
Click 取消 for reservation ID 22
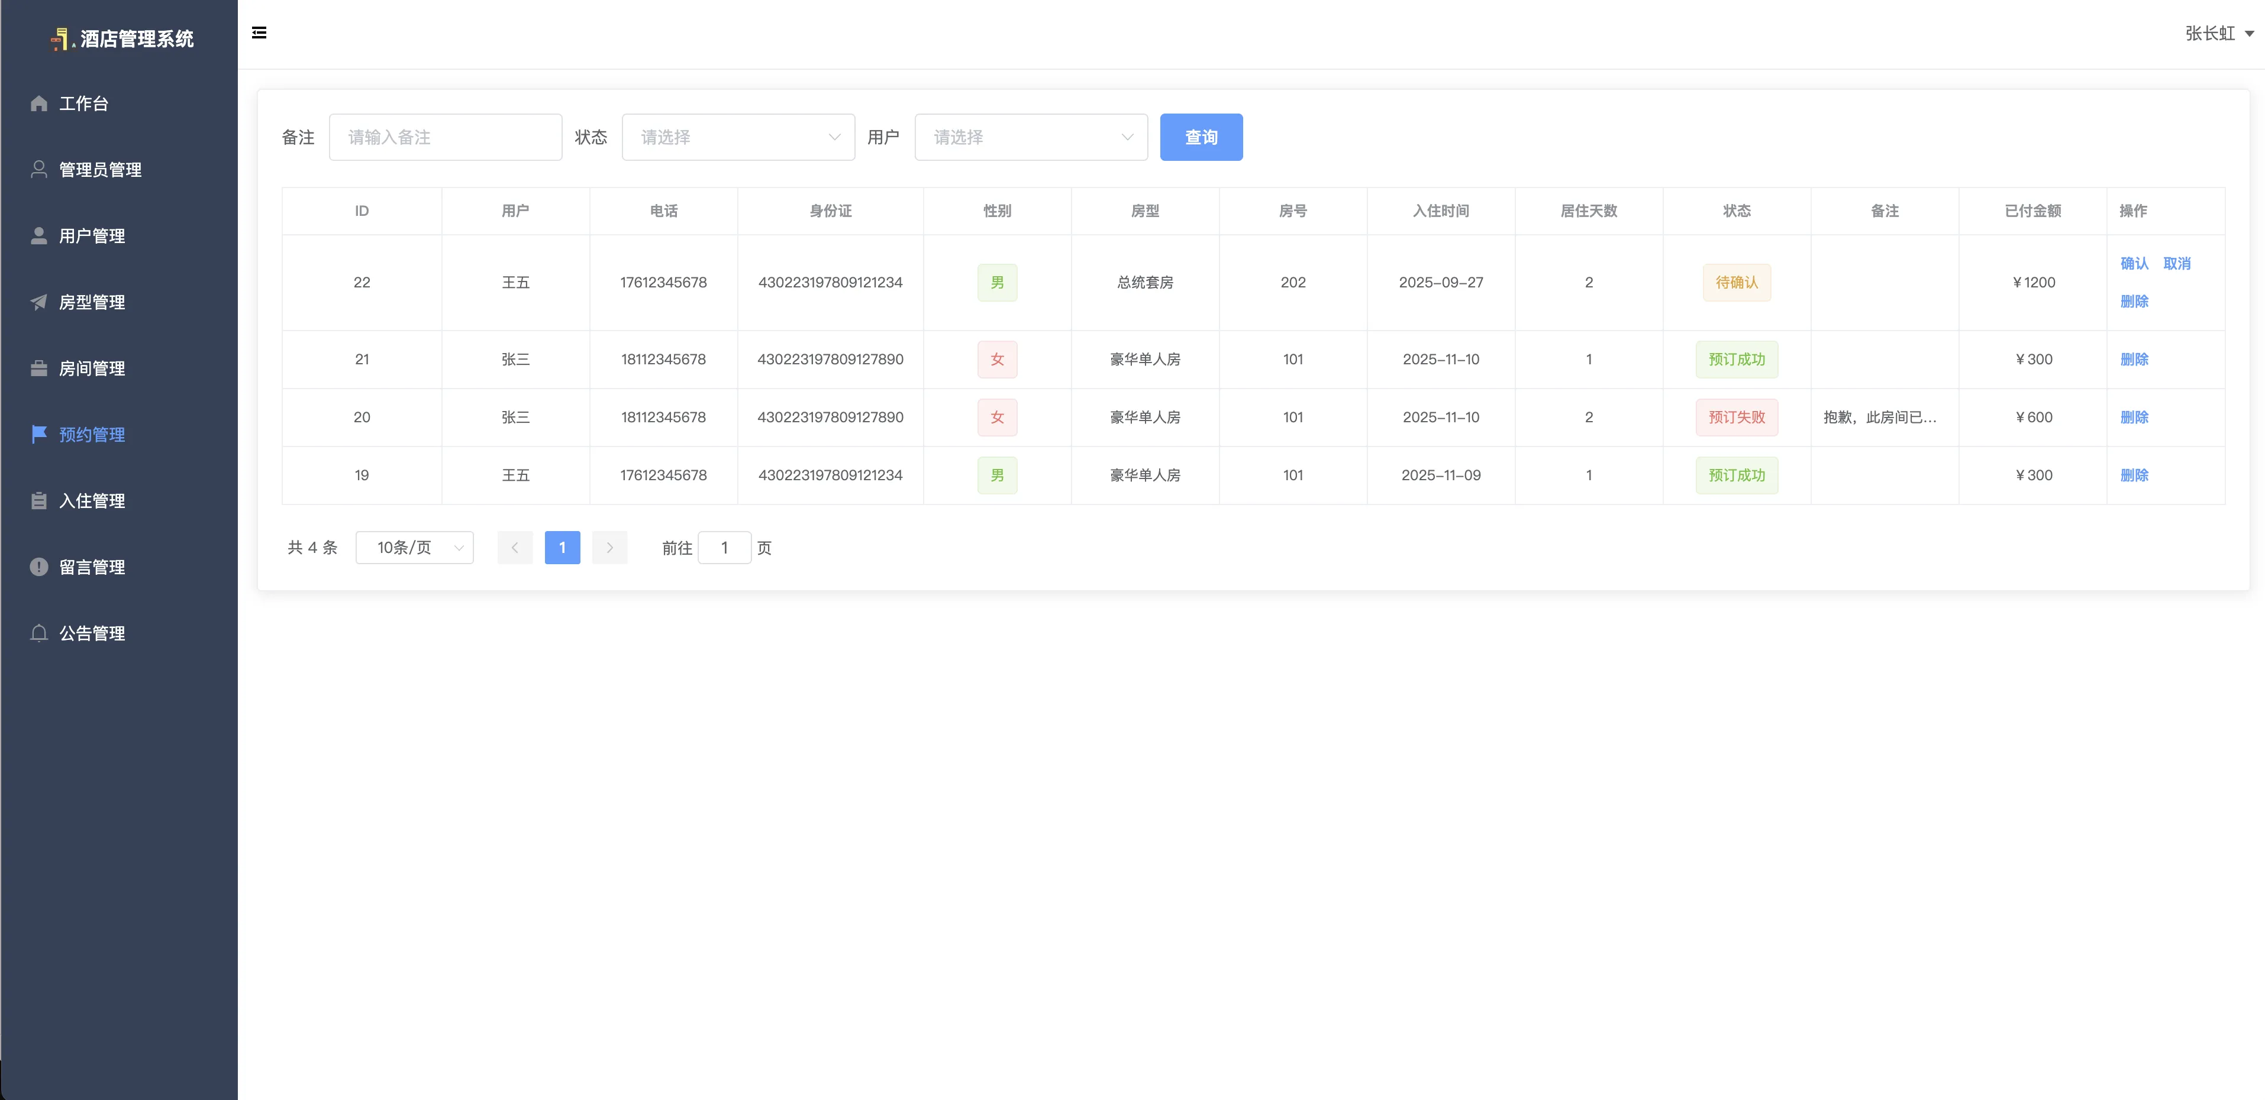click(2176, 264)
